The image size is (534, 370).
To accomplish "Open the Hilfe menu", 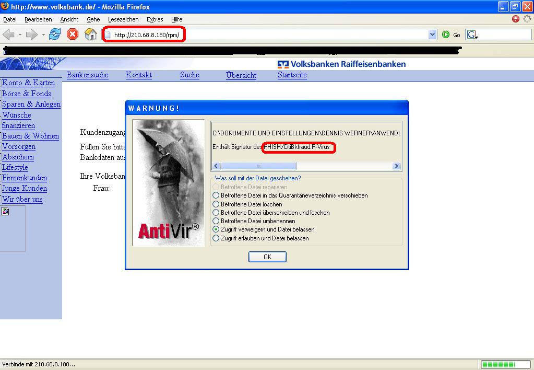I will (x=177, y=19).
